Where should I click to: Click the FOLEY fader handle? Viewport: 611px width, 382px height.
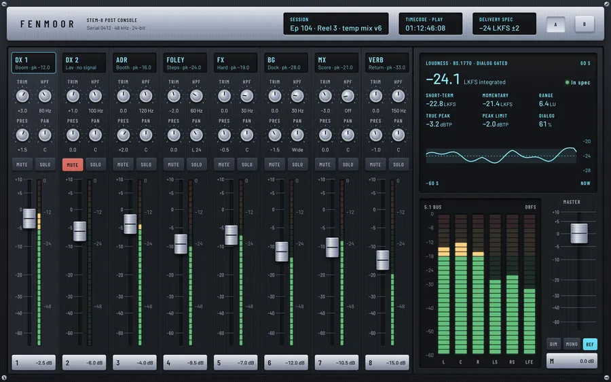click(181, 244)
